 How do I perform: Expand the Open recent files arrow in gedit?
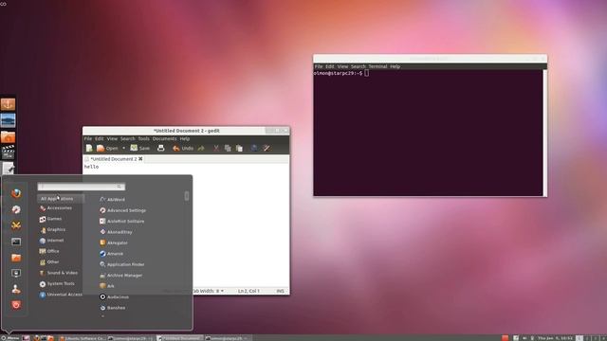point(124,148)
